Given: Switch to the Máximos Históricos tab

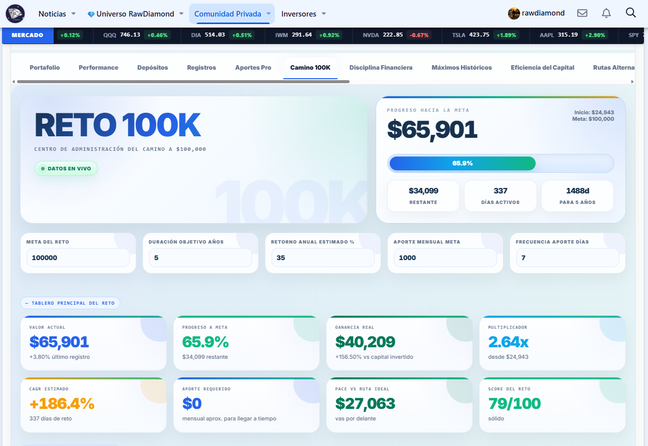Looking at the screenshot, I should [x=462, y=68].
